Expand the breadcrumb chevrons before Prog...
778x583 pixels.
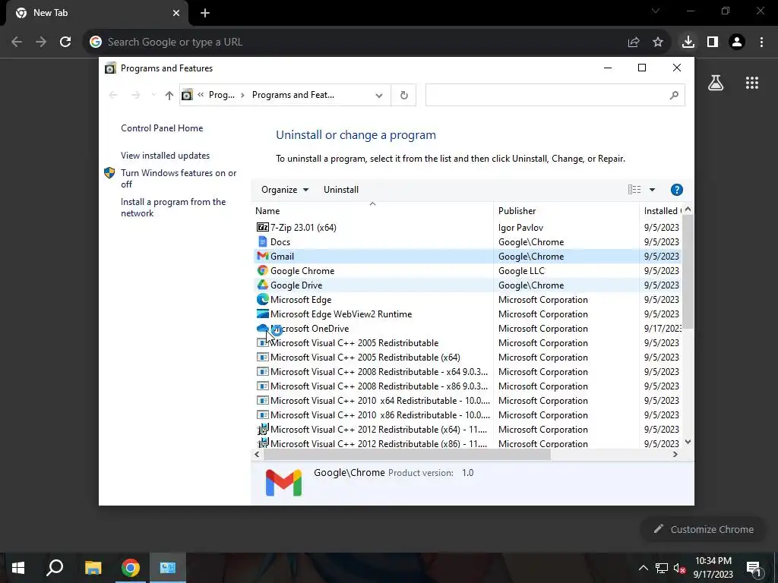(201, 95)
